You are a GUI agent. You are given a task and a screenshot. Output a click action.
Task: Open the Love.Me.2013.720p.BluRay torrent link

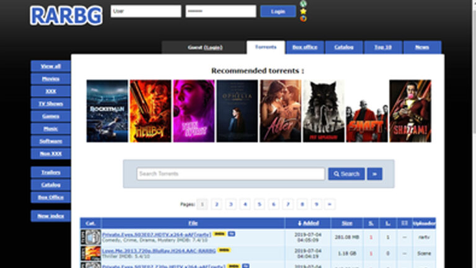(x=159, y=251)
